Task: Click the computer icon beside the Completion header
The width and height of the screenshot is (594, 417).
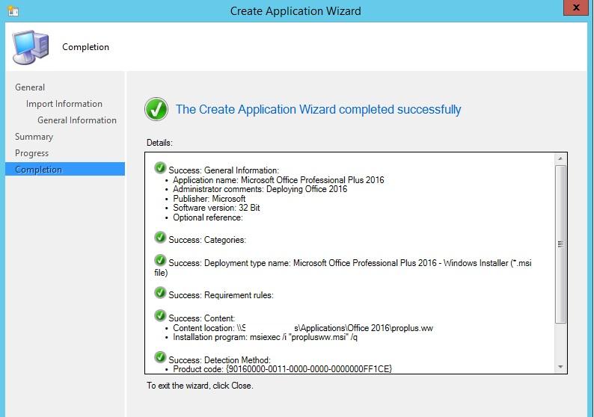Action: [x=31, y=47]
